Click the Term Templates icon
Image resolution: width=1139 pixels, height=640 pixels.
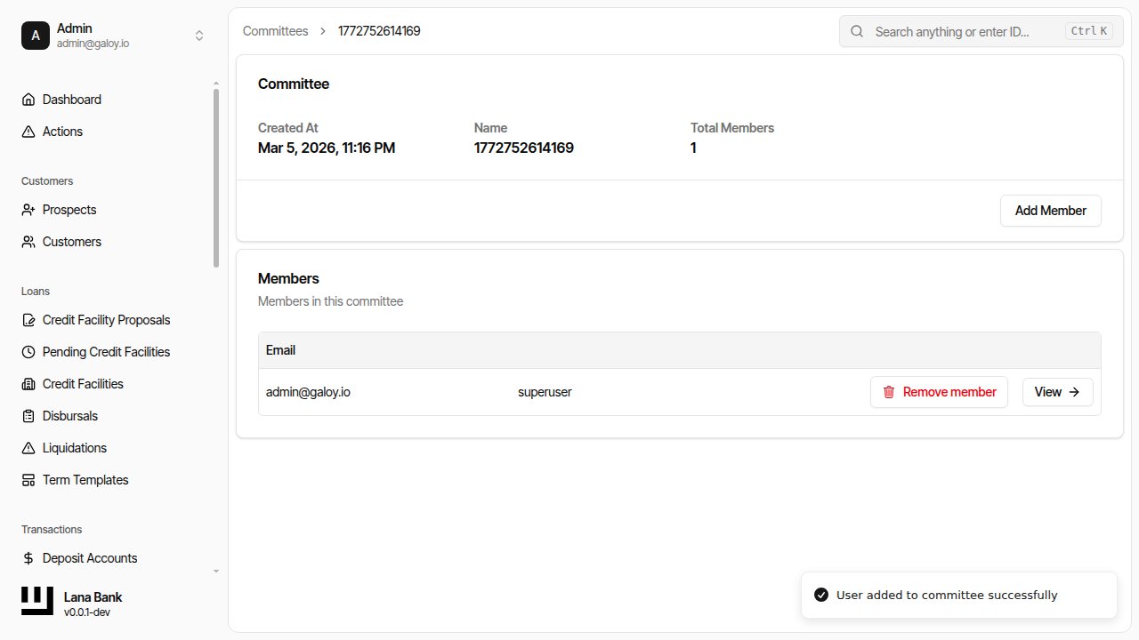(x=28, y=479)
